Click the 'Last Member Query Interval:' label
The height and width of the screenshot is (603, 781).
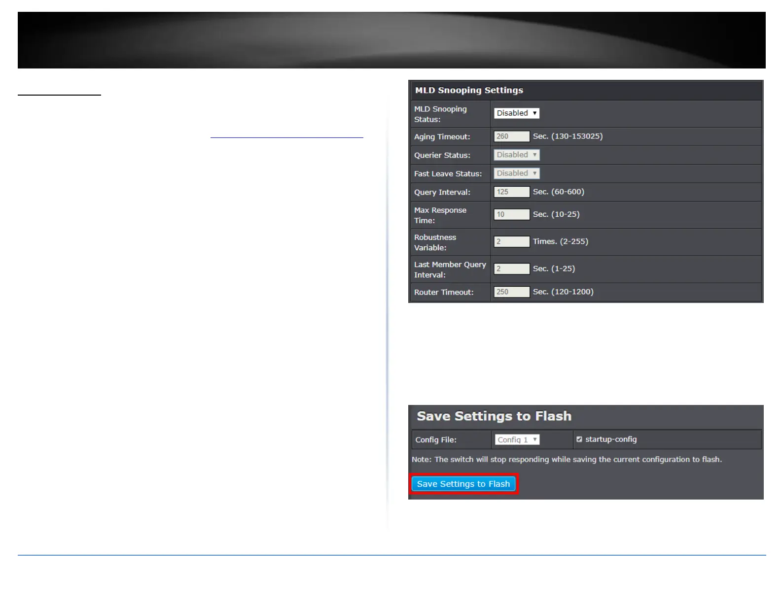pyautogui.click(x=450, y=269)
